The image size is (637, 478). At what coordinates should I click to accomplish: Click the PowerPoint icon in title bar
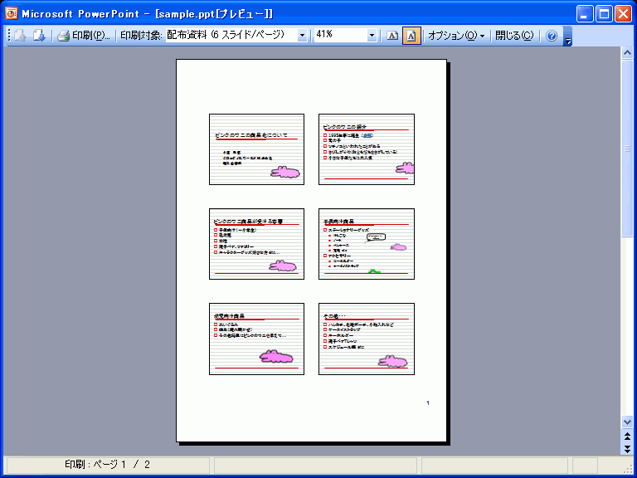click(11, 13)
